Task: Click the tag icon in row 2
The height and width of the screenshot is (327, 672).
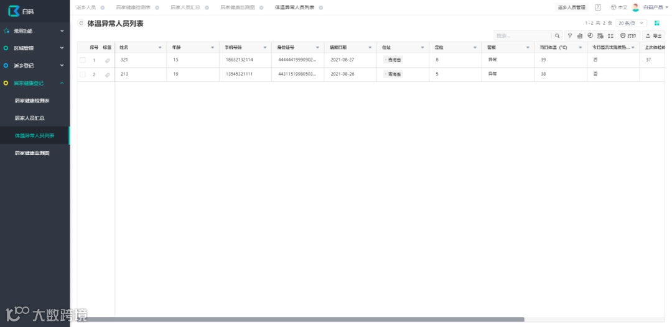Action: pos(107,75)
